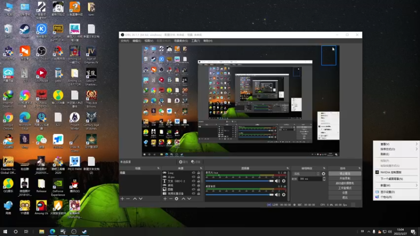The width and height of the screenshot is (420, 236).
Task: Select the PICO PARK desktop icon
Action: click(75, 164)
